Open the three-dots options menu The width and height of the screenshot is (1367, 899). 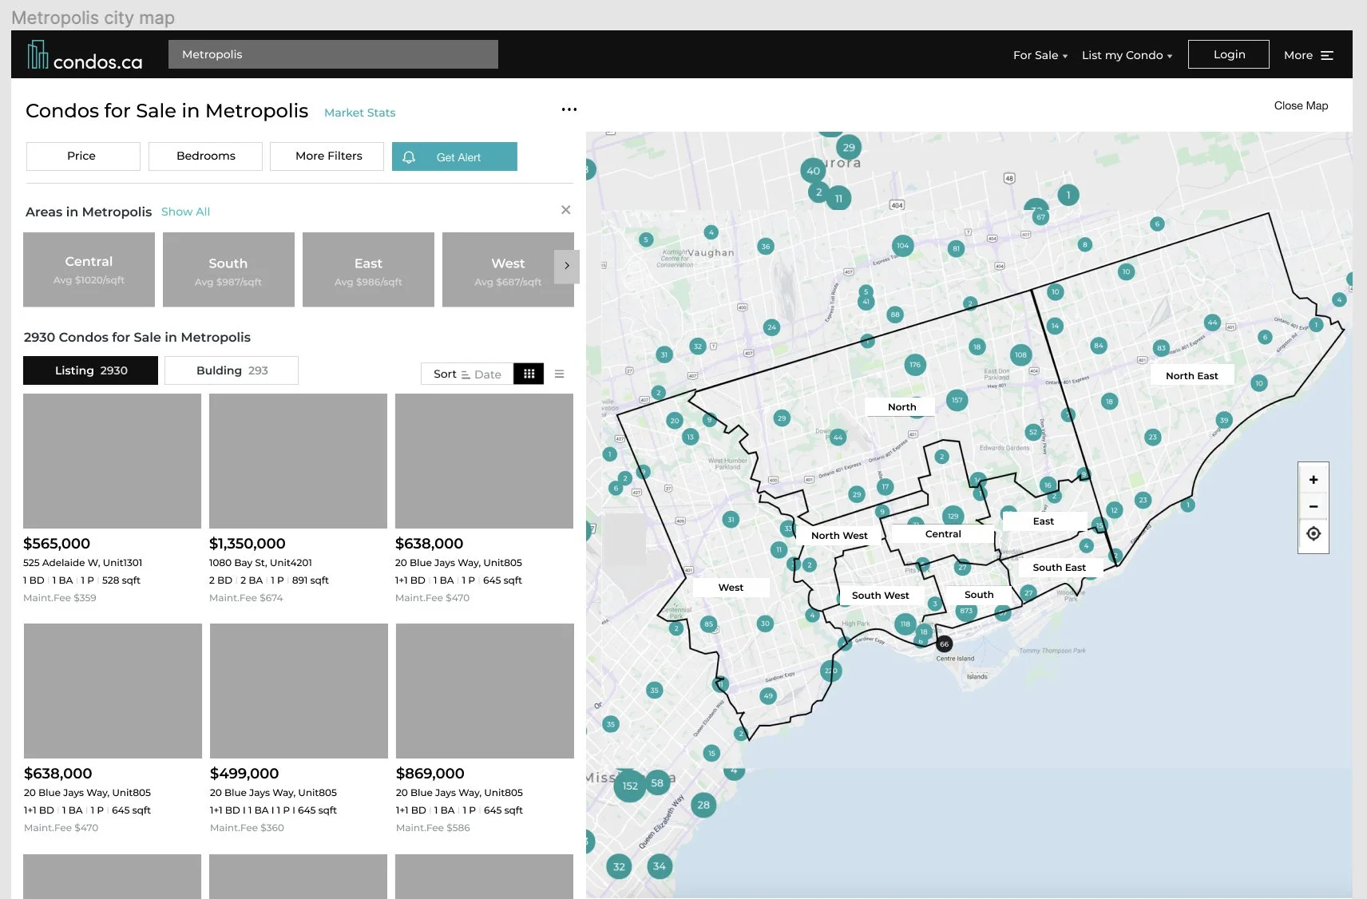[x=569, y=109]
